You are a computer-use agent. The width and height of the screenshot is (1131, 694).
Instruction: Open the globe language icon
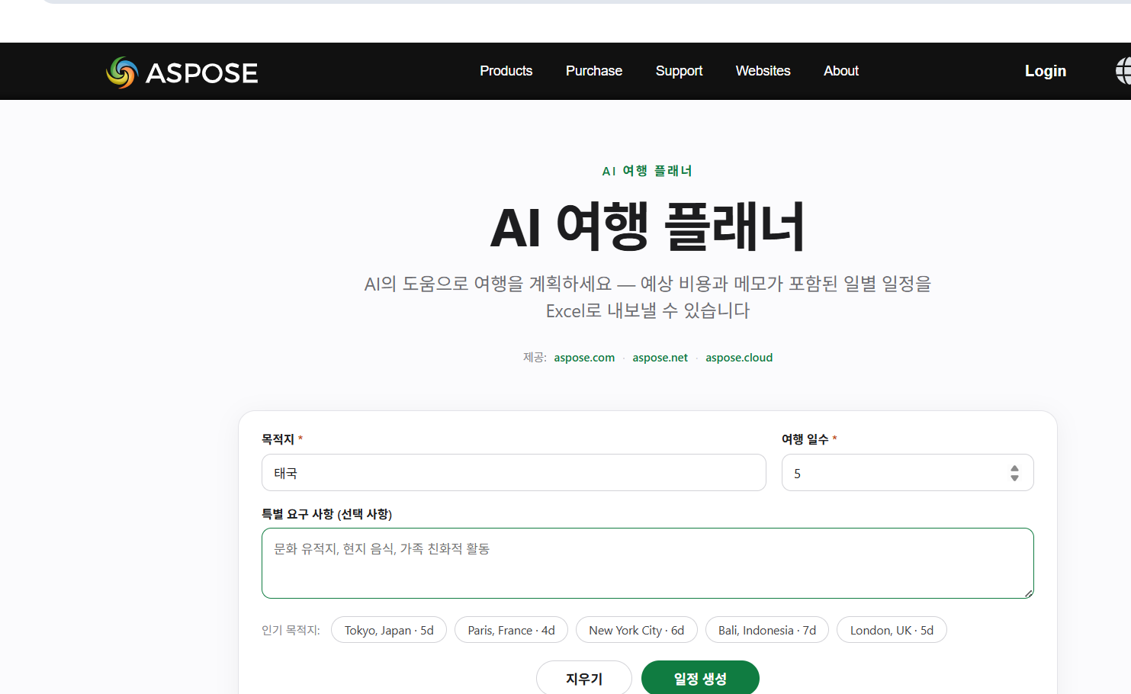pos(1123,71)
